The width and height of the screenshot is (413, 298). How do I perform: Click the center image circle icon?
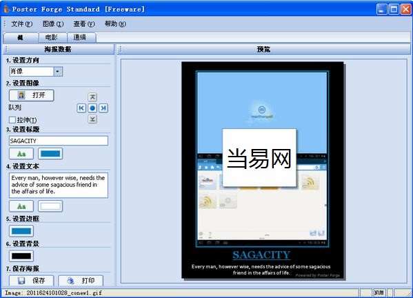pos(92,108)
